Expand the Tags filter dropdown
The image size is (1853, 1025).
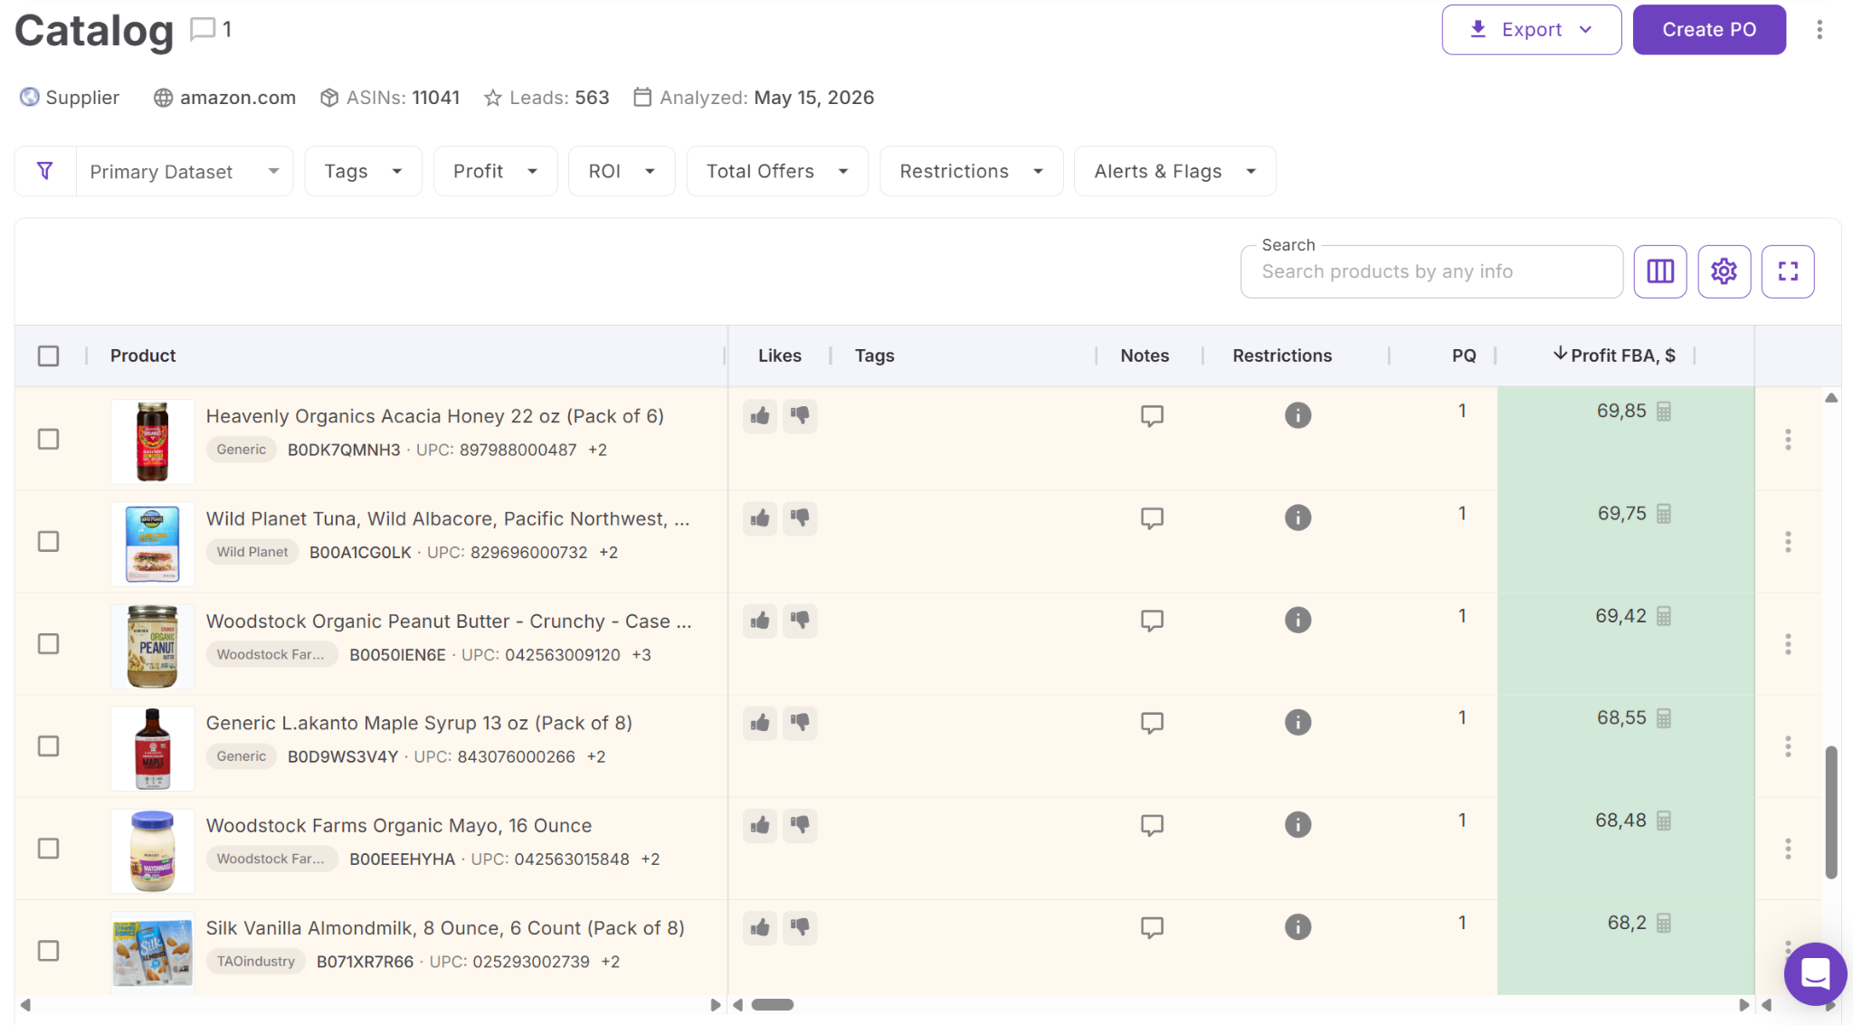click(363, 171)
